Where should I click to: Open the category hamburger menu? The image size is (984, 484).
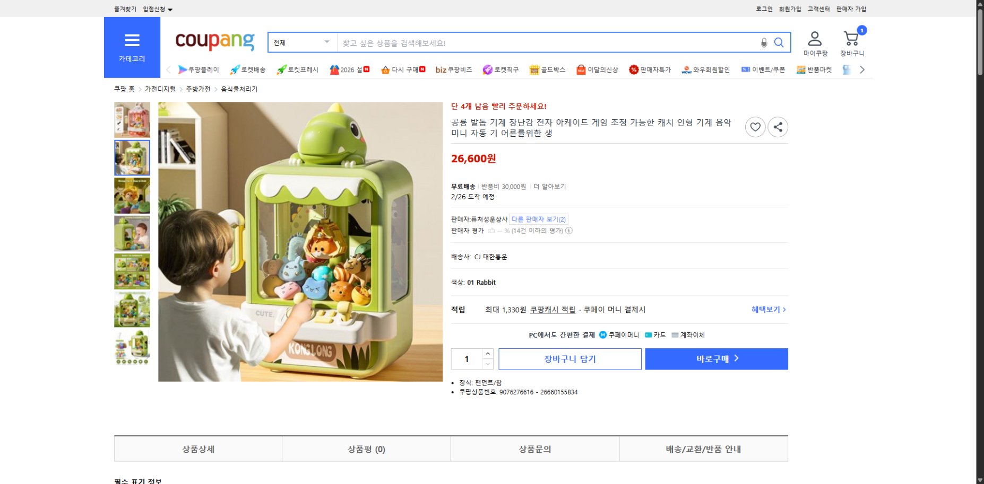[132, 40]
